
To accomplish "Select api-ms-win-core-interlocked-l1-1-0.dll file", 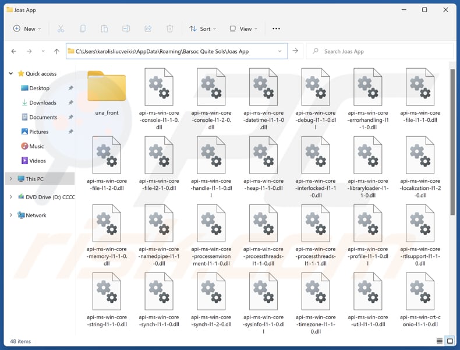I will 316,167.
